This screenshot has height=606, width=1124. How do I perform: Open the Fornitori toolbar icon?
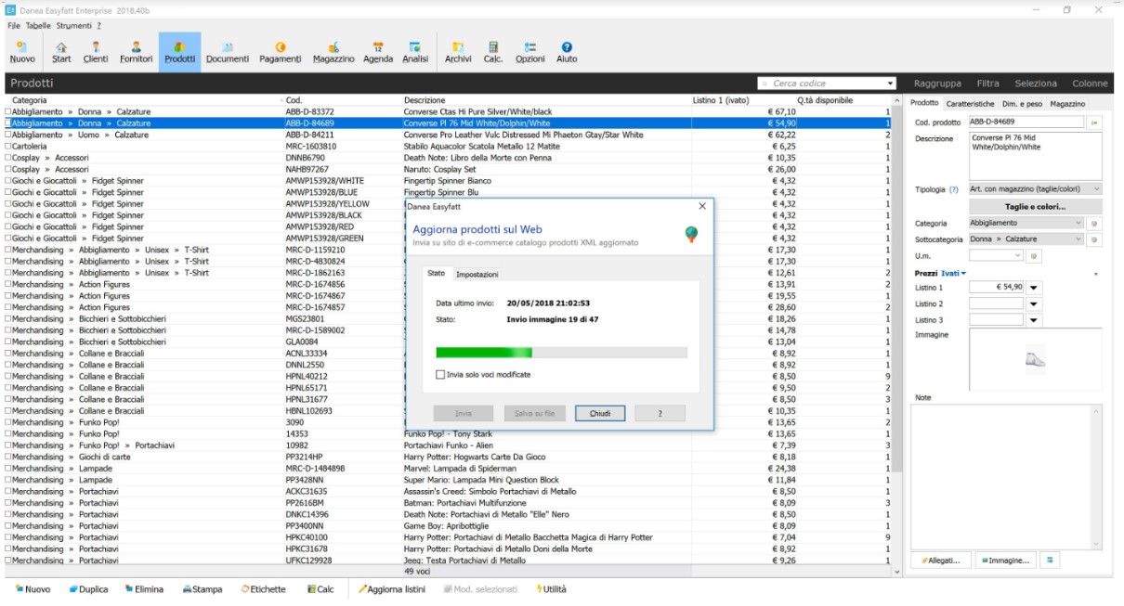click(x=137, y=52)
